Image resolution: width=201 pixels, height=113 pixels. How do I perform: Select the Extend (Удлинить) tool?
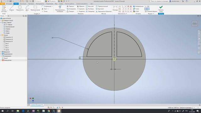coord(81,9)
